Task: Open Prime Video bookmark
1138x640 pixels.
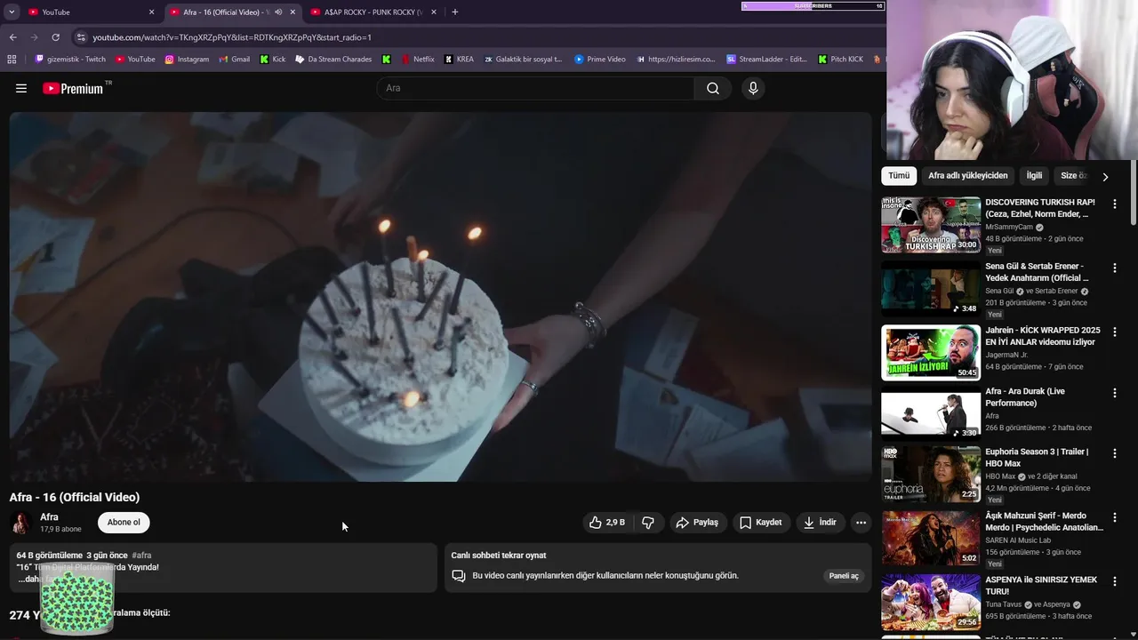Action: click(599, 60)
